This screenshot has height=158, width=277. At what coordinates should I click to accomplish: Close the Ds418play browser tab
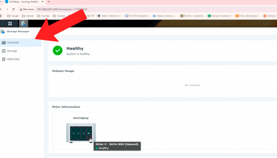click(x=42, y=1)
